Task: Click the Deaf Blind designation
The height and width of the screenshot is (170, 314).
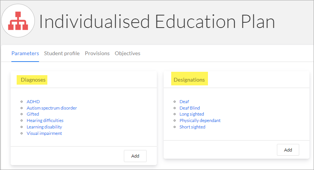Action: (190, 108)
